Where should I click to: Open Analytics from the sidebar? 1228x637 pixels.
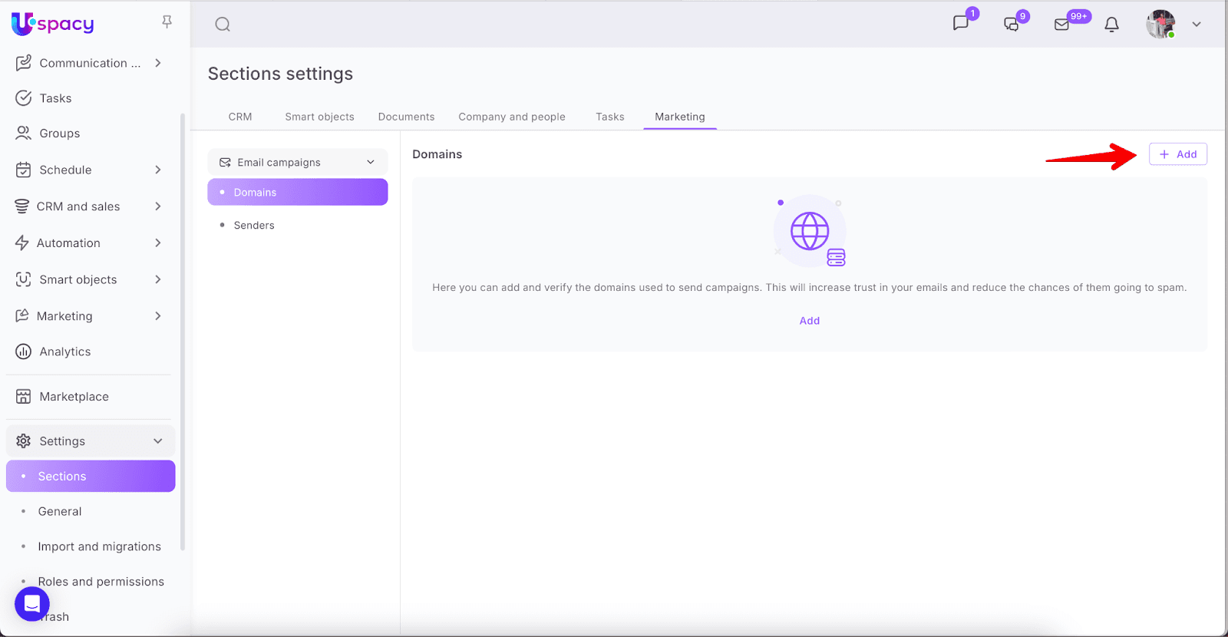coord(64,352)
